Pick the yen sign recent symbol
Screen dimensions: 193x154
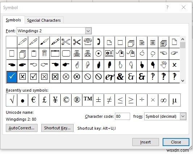[55, 100]
